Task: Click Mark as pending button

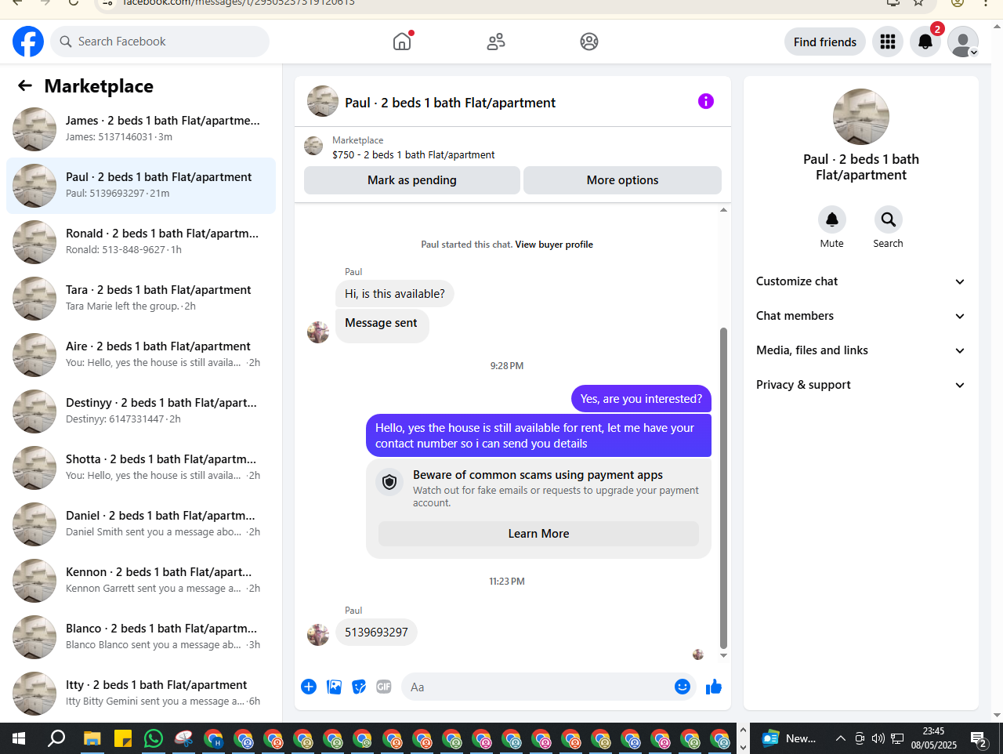Action: click(412, 180)
